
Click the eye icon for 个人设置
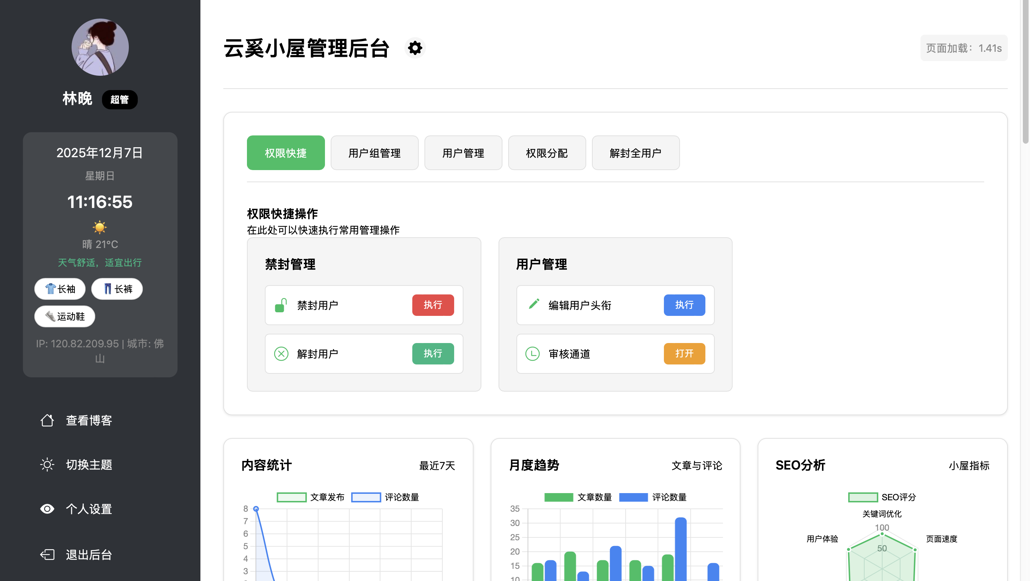tap(47, 509)
